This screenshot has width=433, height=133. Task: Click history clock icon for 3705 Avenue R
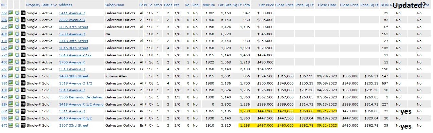[17, 62]
